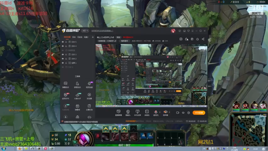The height and width of the screenshot is (151, 268).
Task: Toggle the lock on 文本 4 layer
Action: click(66, 46)
